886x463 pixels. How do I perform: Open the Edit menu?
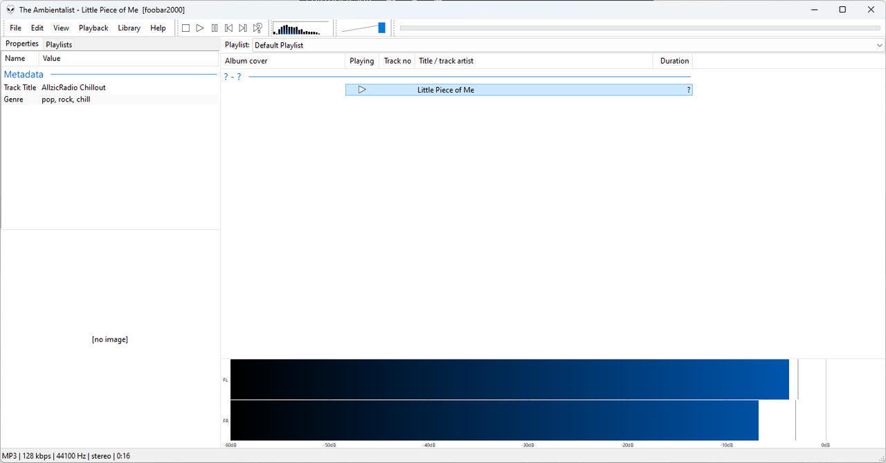pyautogui.click(x=37, y=28)
